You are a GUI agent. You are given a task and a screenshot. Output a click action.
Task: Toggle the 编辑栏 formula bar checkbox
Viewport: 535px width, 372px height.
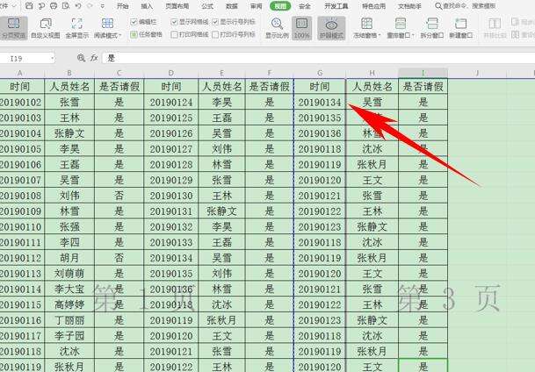(x=134, y=22)
